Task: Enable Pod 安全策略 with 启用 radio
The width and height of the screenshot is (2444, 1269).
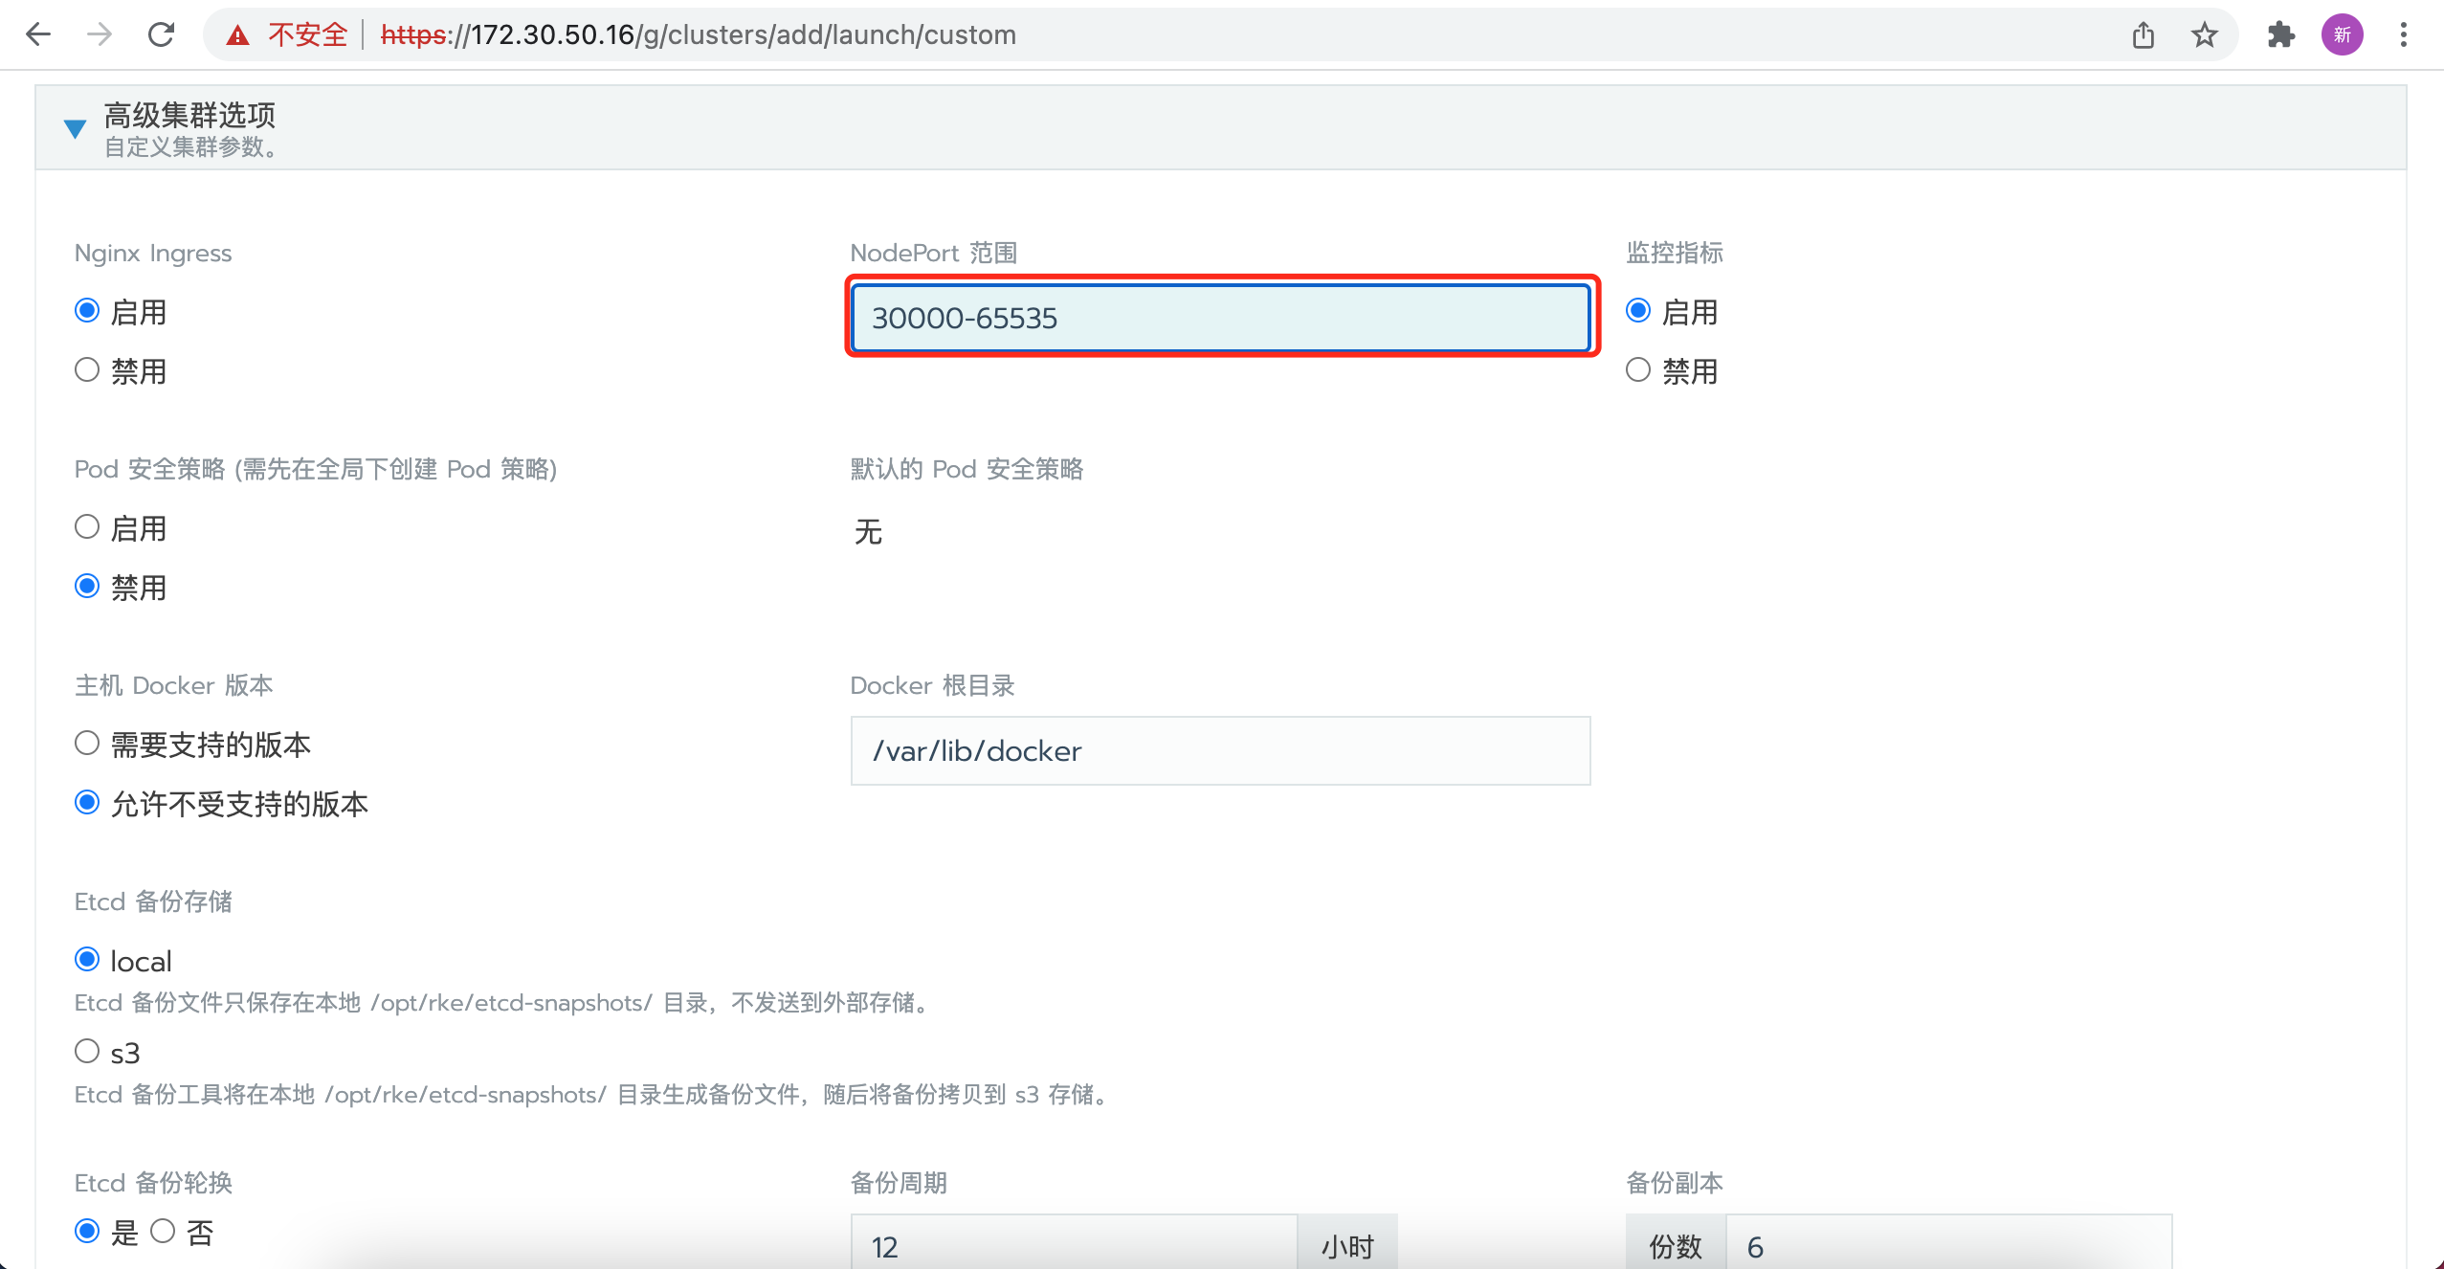Action: 87,527
